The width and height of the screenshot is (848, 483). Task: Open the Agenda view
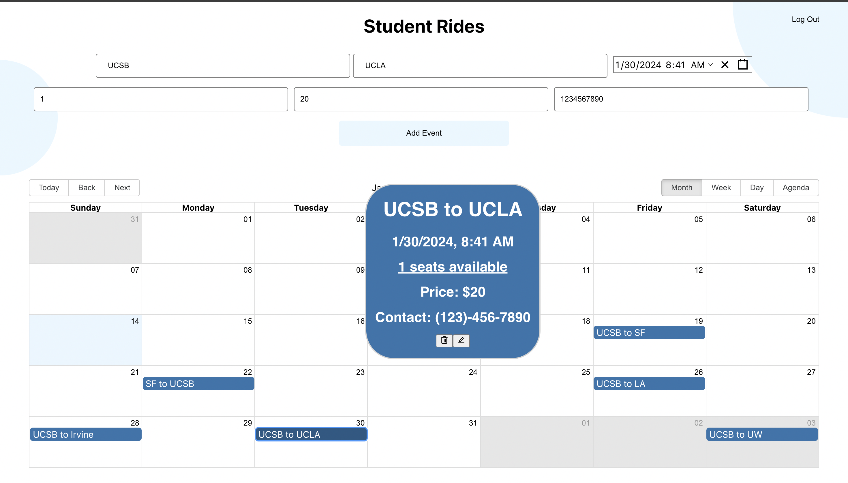(x=796, y=188)
